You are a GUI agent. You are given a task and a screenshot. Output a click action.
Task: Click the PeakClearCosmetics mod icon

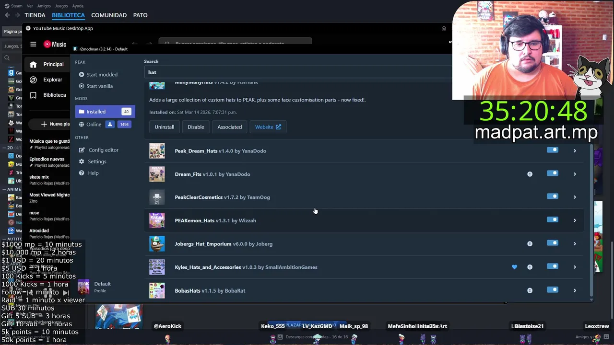pyautogui.click(x=157, y=197)
